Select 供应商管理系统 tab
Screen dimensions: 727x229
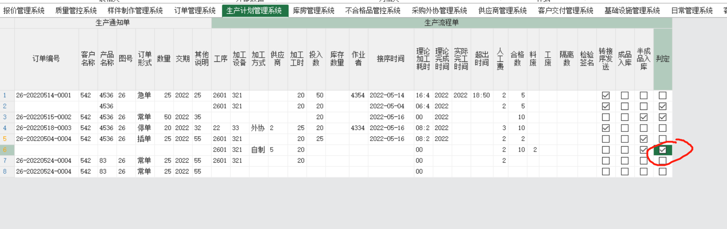pyautogui.click(x=502, y=11)
